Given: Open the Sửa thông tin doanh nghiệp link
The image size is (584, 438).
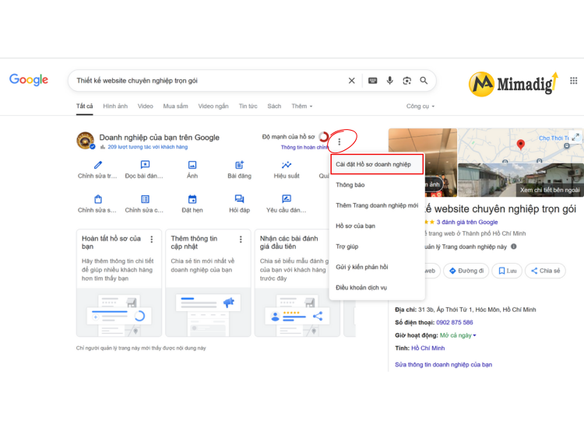Looking at the screenshot, I should 443,365.
